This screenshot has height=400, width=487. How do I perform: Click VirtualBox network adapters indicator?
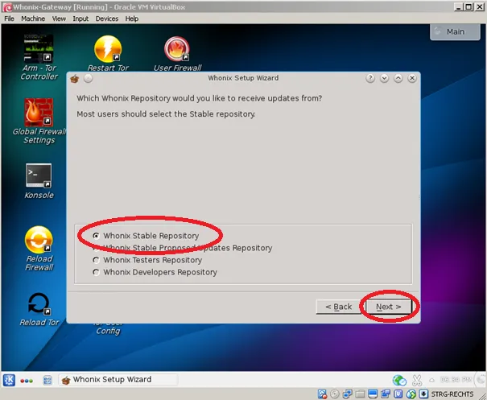(347, 394)
